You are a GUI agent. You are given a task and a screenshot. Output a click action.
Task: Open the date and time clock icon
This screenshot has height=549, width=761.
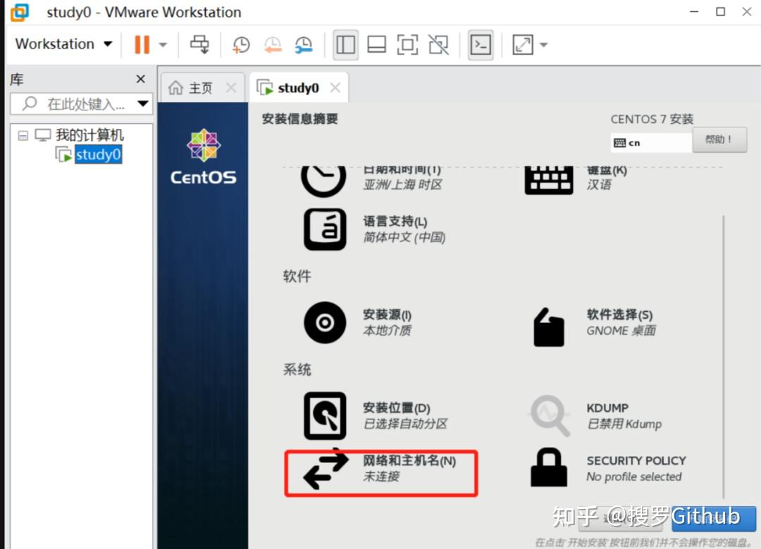(323, 180)
